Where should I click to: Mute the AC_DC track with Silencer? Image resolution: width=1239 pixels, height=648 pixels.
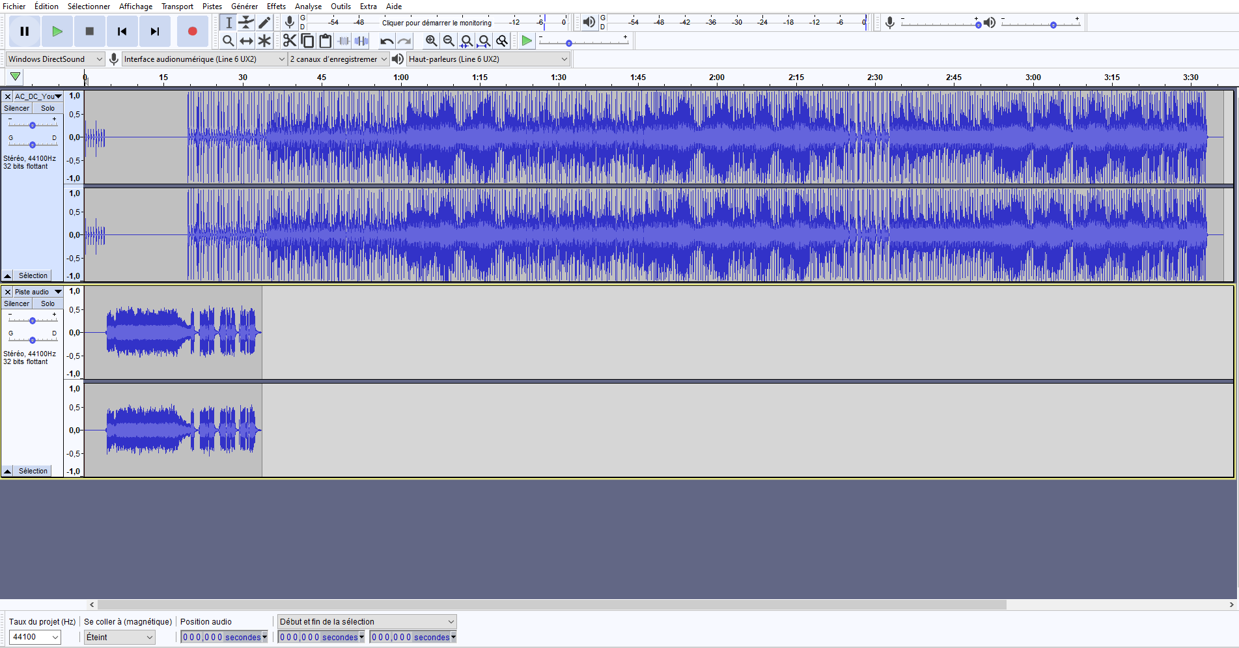coord(17,109)
